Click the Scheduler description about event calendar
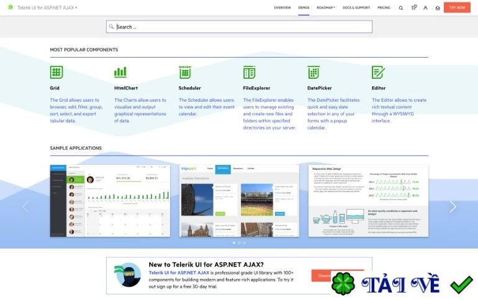478x300 pixels. [x=206, y=107]
